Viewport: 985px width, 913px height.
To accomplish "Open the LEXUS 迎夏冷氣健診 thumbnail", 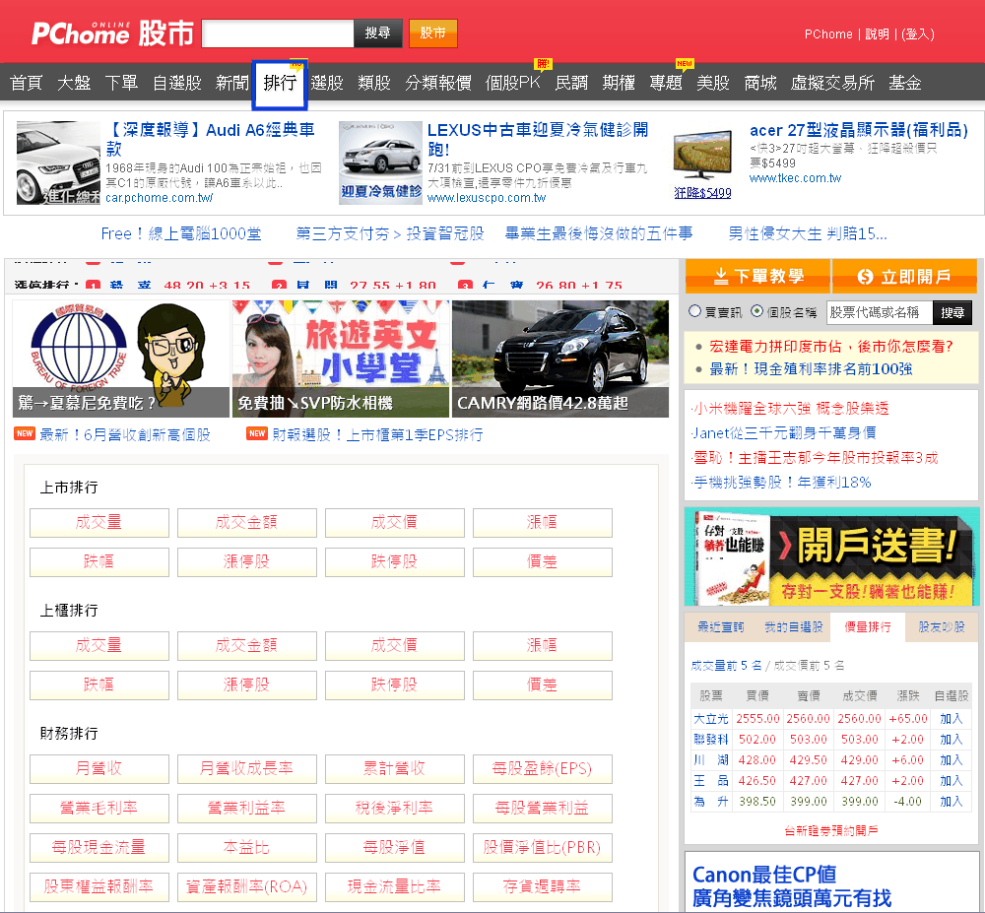I will click(380, 163).
